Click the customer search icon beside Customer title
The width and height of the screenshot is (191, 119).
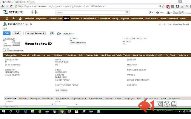(x=27, y=24)
